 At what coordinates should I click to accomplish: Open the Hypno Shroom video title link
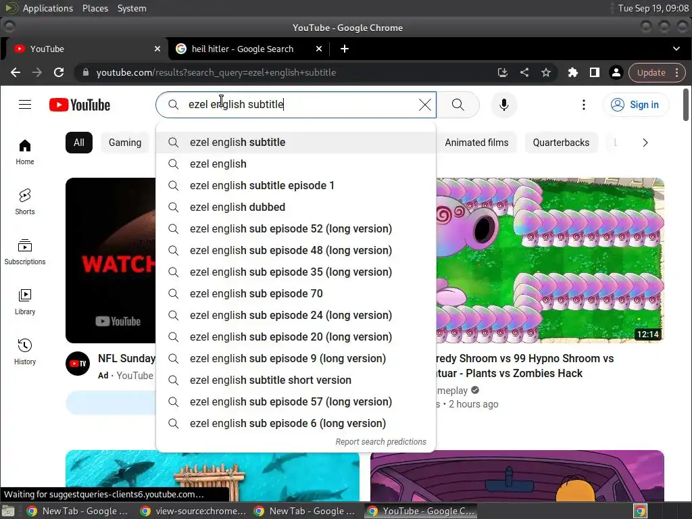(525, 366)
